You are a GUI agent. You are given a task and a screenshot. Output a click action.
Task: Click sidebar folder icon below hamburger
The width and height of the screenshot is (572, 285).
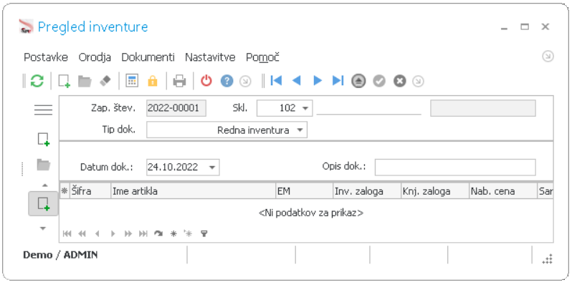pos(44,165)
